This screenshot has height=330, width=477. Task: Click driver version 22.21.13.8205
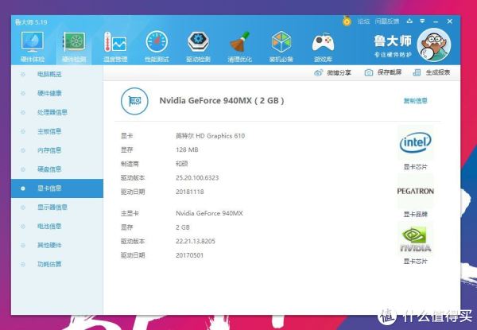point(196,241)
